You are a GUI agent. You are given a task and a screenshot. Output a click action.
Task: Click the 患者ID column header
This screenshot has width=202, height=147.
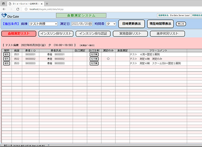click(30, 50)
